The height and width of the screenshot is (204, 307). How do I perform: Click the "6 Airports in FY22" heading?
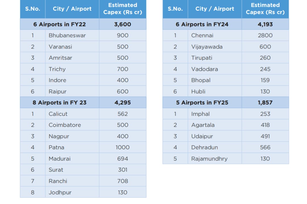point(59,24)
